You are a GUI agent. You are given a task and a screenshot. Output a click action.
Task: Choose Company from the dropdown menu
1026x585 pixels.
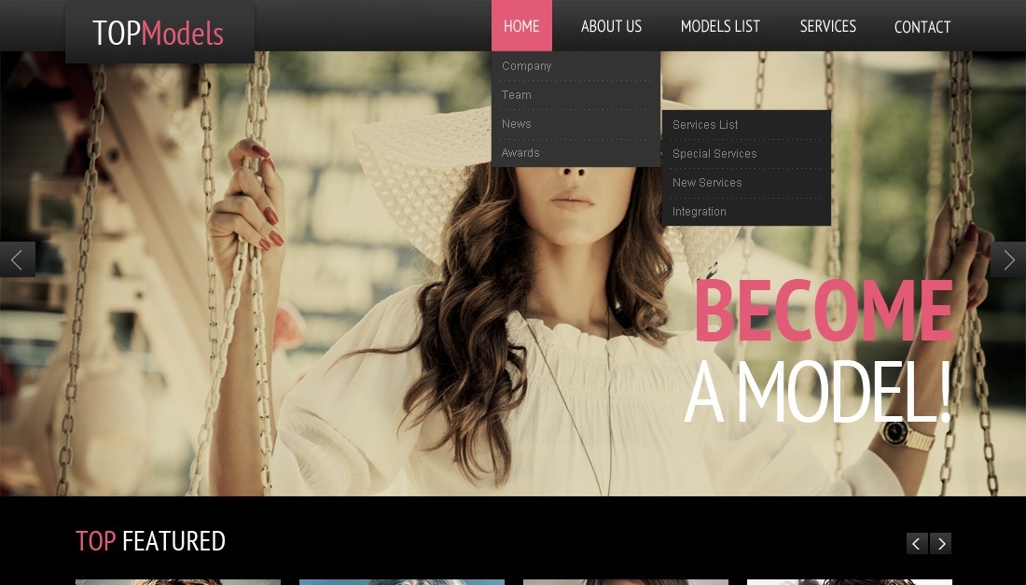[x=527, y=66]
